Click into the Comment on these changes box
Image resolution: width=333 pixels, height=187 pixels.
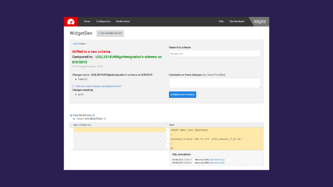(x=215, y=83)
